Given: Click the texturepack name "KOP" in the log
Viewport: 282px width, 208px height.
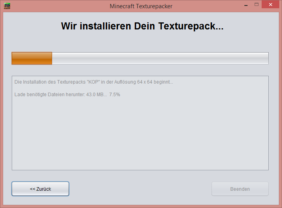Looking at the screenshot, I should click(93, 82).
